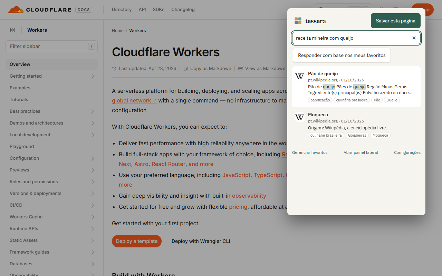This screenshot has height=276, width=442.
Task: Expand the Runtime APIs section
Action: [x=93, y=229]
